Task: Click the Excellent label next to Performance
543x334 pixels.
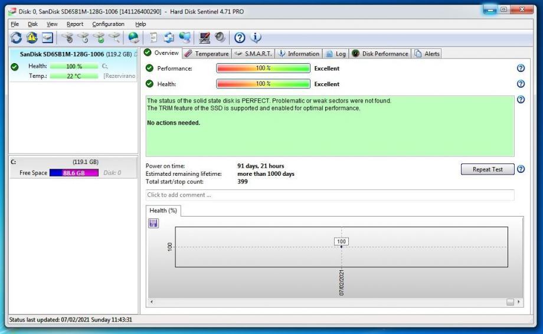Action: [x=326, y=68]
